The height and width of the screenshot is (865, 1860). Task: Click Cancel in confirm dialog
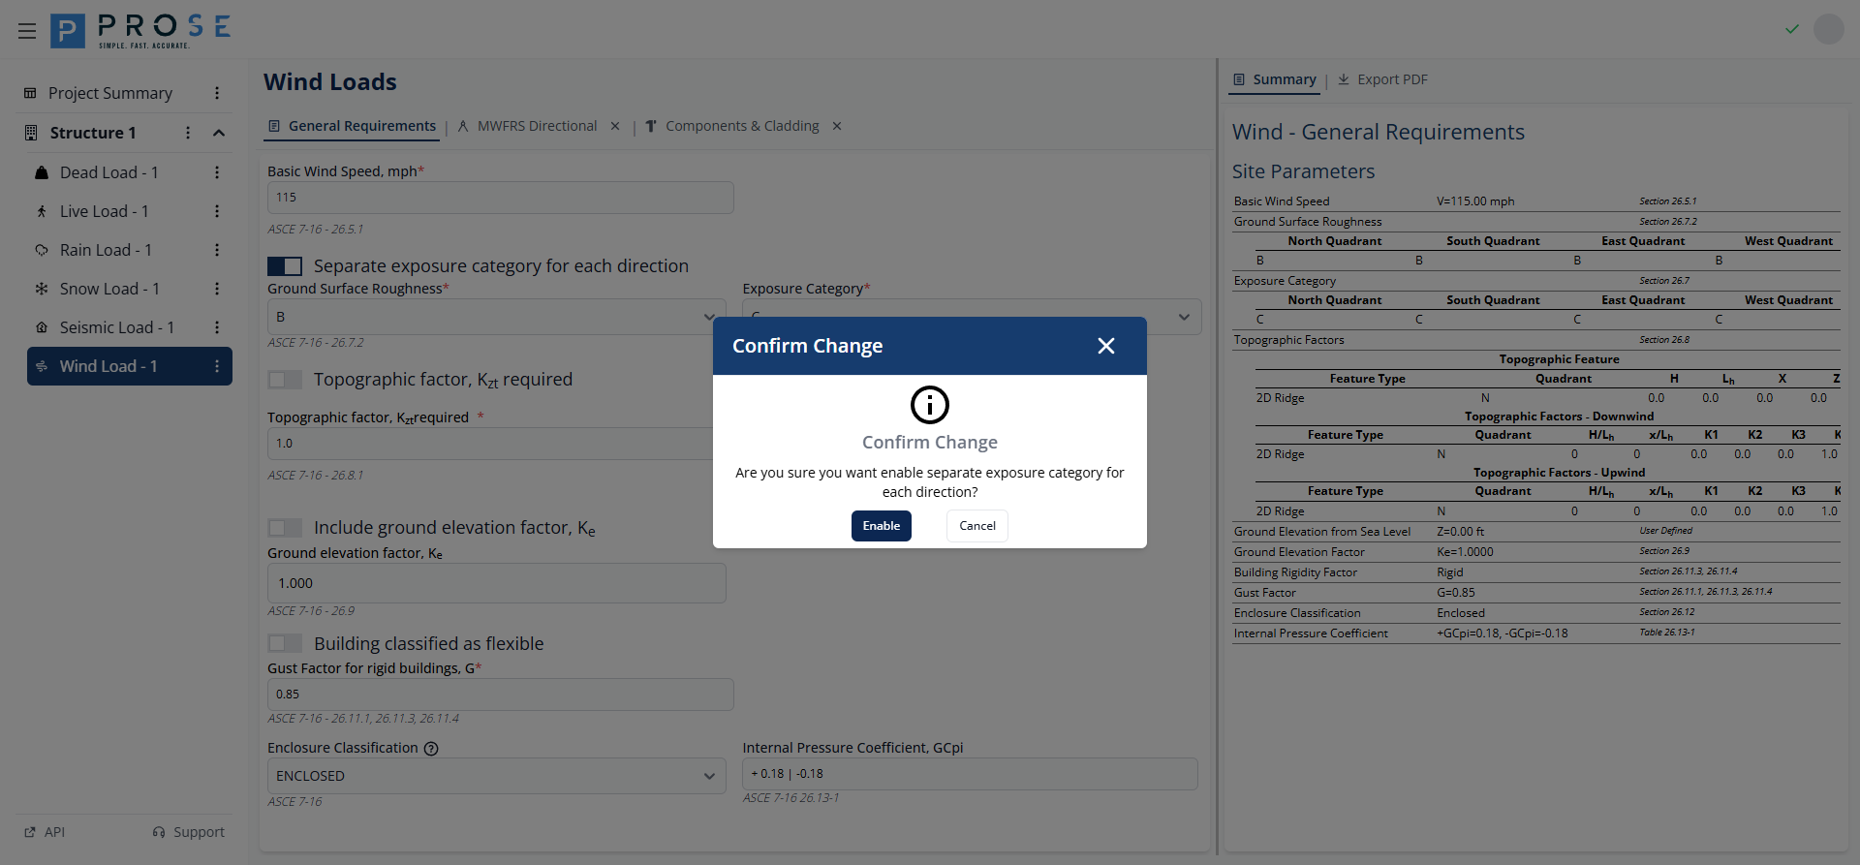(976, 526)
